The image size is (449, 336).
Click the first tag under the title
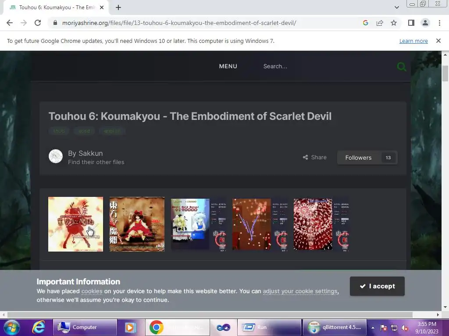59,131
